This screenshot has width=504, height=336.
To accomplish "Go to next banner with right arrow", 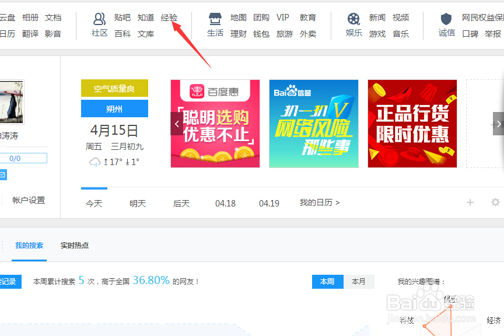I will [498, 124].
